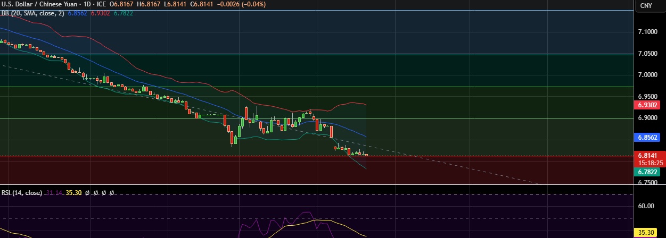Screen dimensions: 666x238
Task: Click the 6.9500 price axis label
Action: pos(648,97)
